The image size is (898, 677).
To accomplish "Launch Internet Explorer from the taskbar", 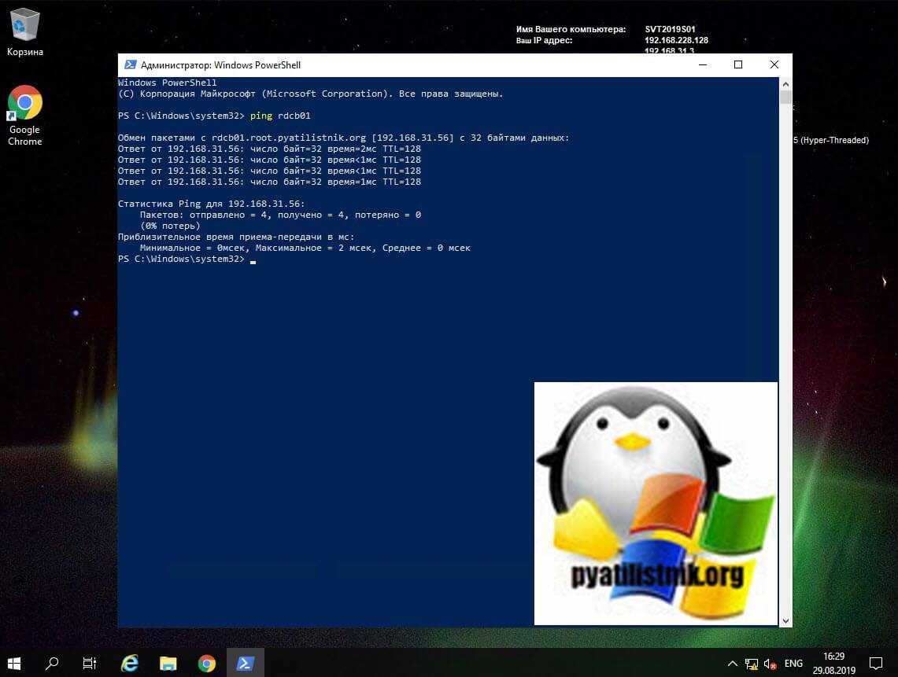I will click(x=130, y=664).
